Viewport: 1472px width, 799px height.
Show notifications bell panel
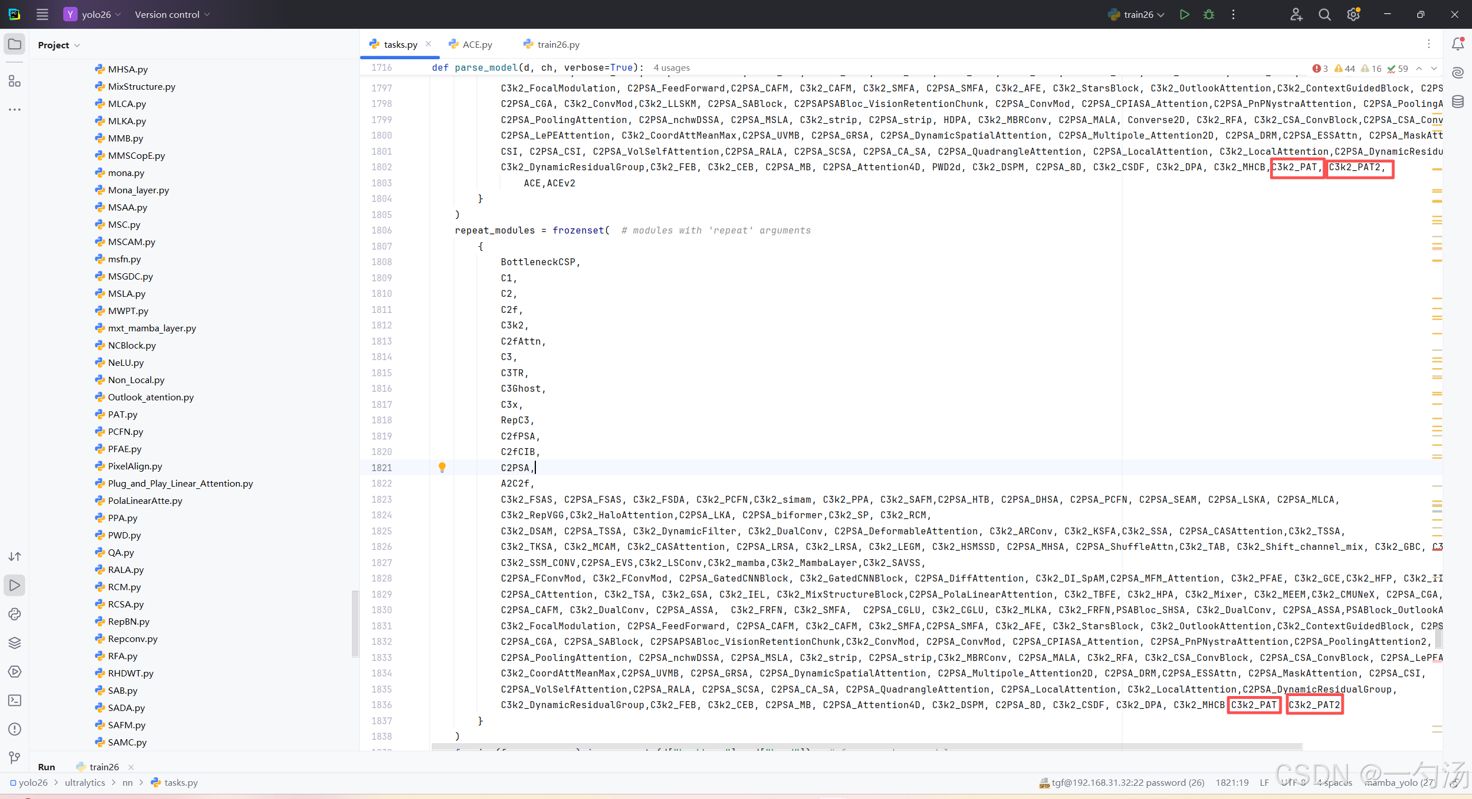[x=1458, y=44]
